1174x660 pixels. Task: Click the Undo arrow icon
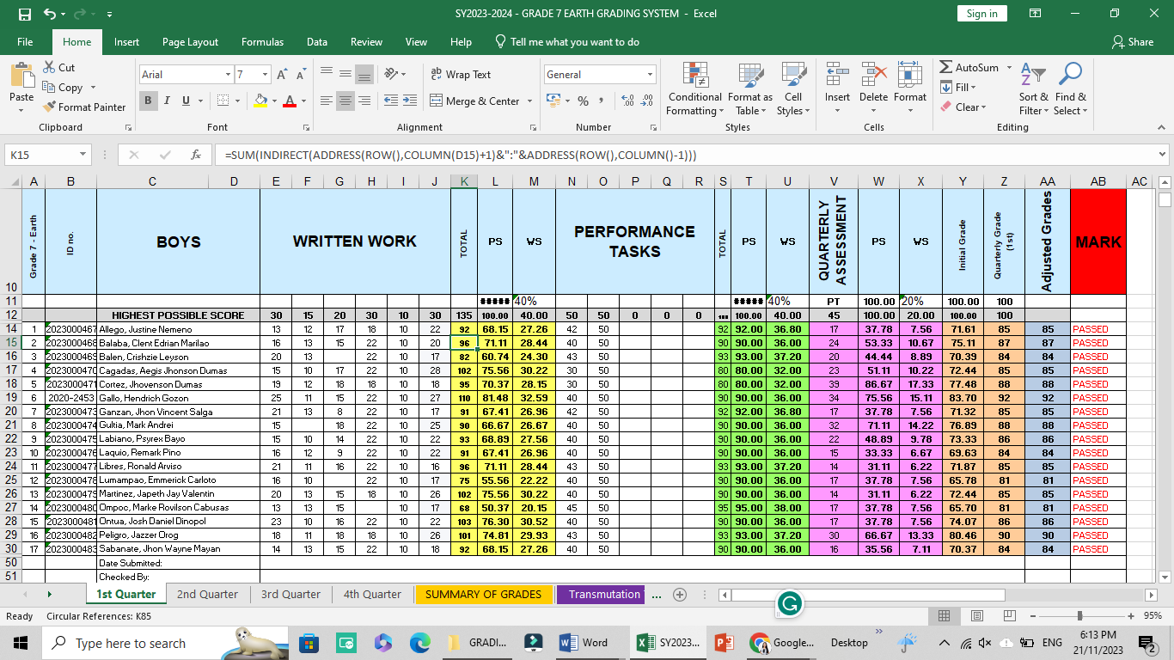pyautogui.click(x=49, y=14)
